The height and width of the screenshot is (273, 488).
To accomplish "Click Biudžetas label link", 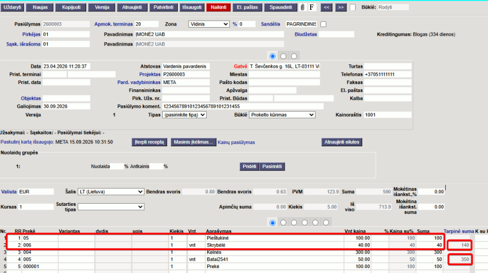I will click(x=306, y=34).
